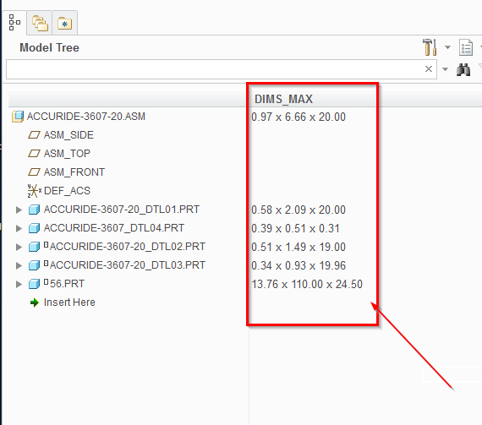This screenshot has height=425, width=482.
Task: Select the ASM_TOP datum plane
Action: (x=67, y=154)
